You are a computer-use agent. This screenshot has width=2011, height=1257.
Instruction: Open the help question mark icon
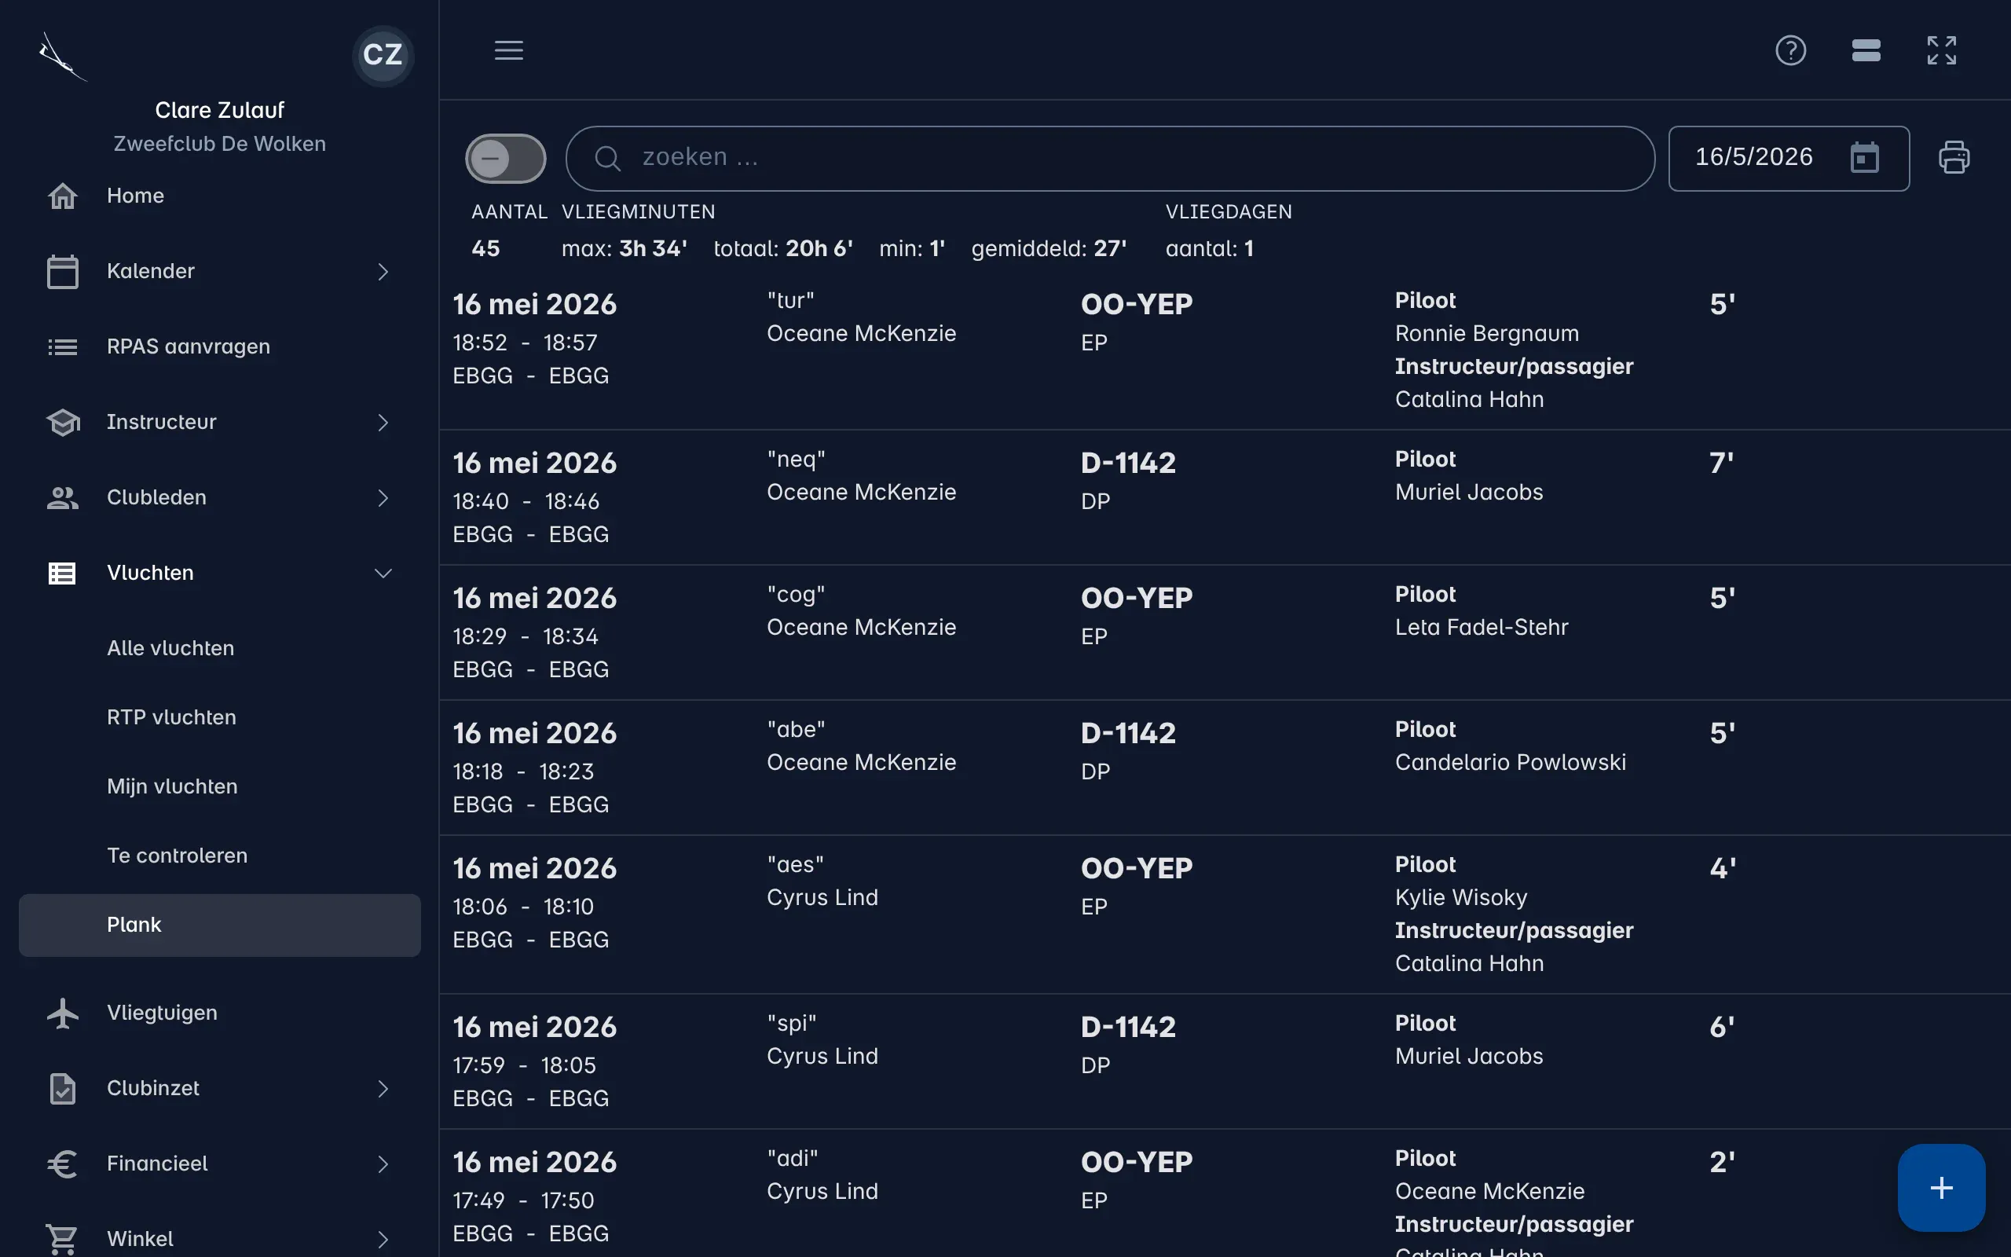pos(1791,51)
